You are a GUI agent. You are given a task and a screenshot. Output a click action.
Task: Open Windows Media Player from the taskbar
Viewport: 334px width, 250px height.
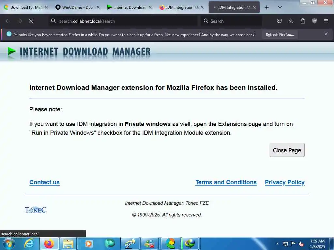(88, 243)
